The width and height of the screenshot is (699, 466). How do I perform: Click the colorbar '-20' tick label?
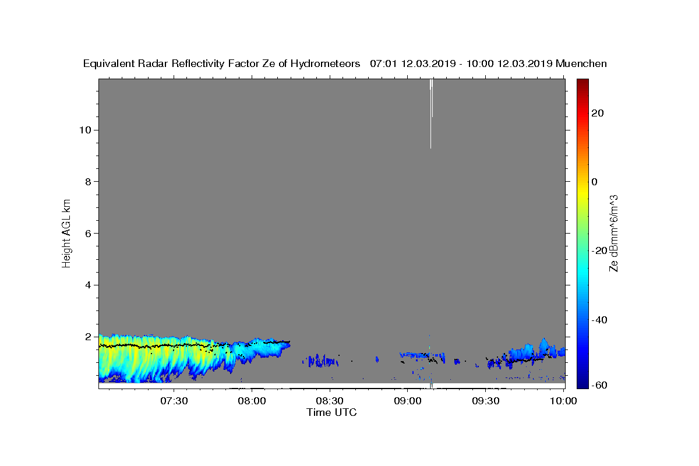tap(599, 250)
